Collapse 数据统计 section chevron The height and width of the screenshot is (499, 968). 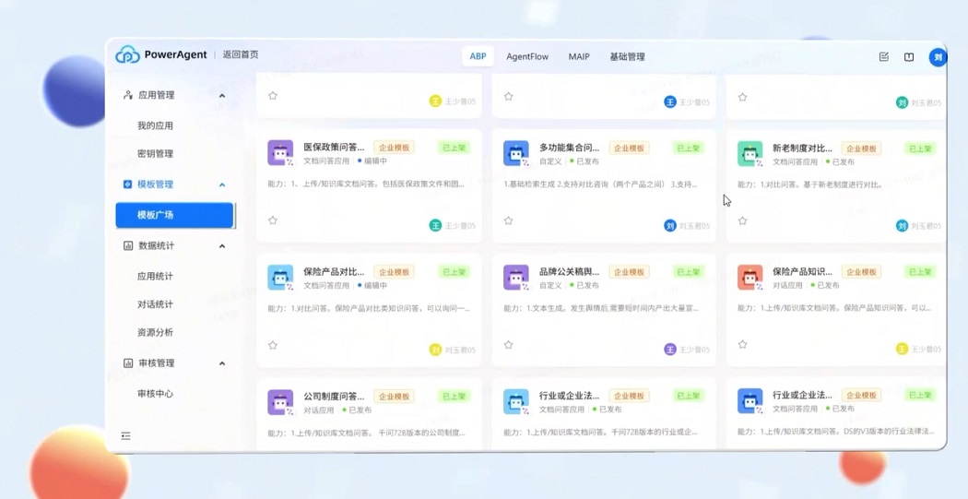222,246
